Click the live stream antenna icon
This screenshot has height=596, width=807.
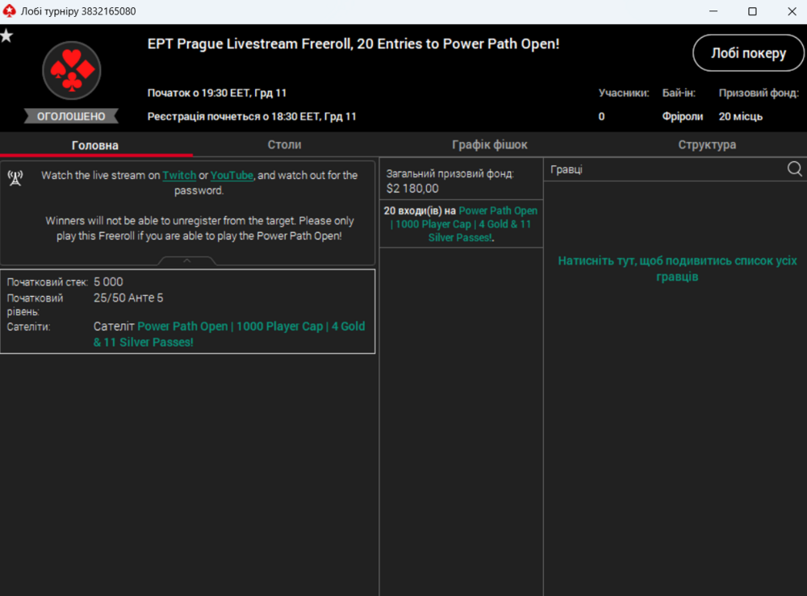[15, 178]
